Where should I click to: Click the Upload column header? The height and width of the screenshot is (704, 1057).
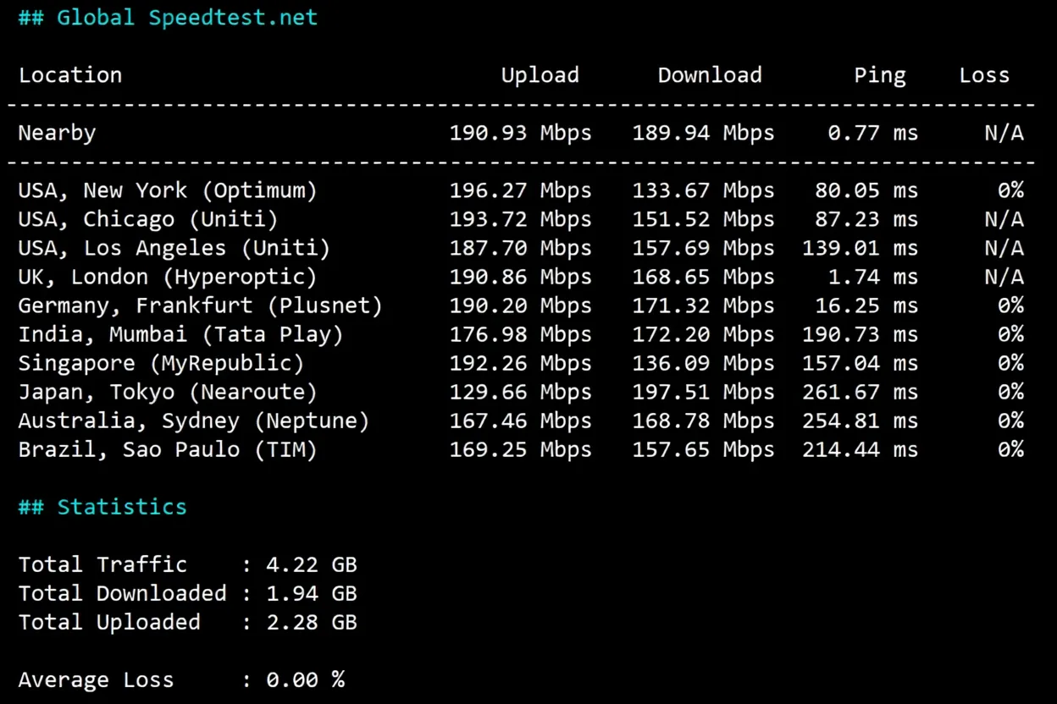point(540,74)
